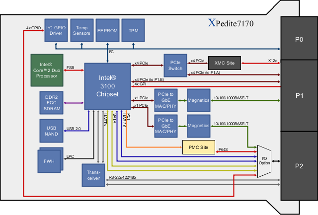The height and width of the screenshot is (215, 318).
Task: Click the x4 PCIe (to P1.A) label
Action: point(205,72)
